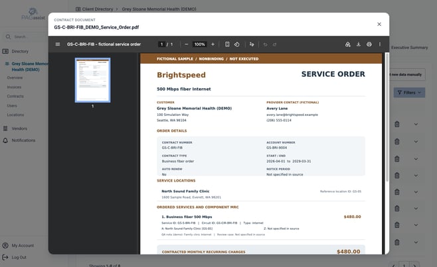Screen dimensions: 437x267
Task: Switch to the Executive Summary tab
Action: (409, 48)
